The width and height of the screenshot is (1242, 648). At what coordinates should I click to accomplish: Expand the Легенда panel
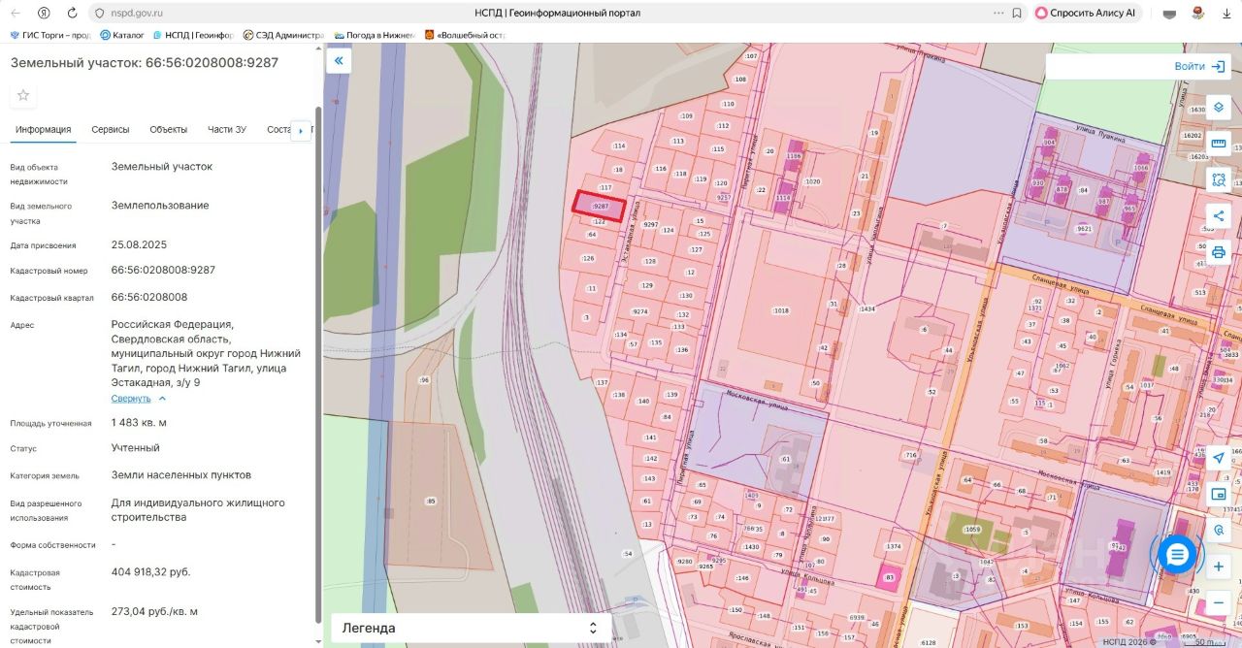click(472, 628)
